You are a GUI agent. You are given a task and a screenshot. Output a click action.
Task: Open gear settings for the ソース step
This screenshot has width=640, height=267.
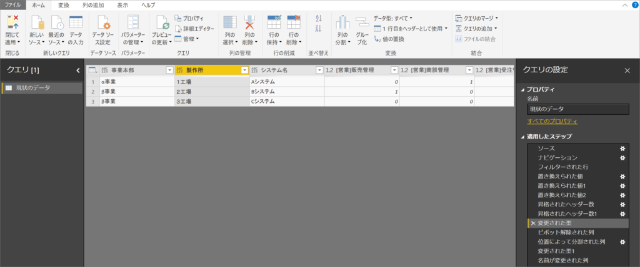622,148
